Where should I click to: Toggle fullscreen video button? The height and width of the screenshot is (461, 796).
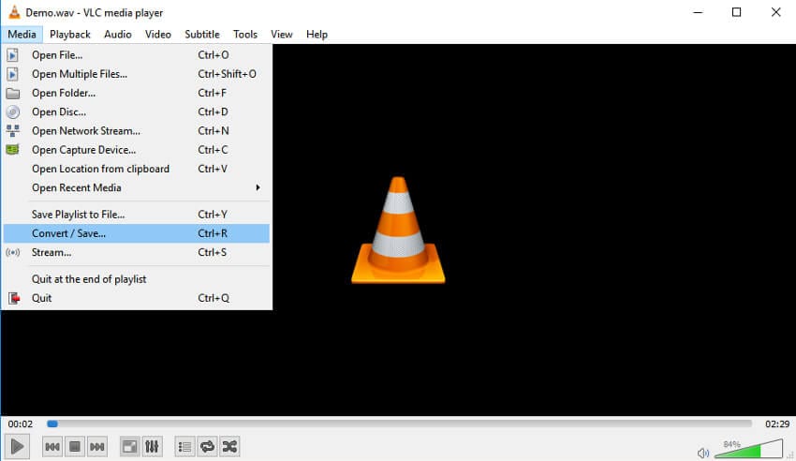pyautogui.click(x=129, y=447)
